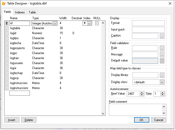Open the Format expression builder ellipsis button next to Caption
The height and width of the screenshot is (130, 175).
pos(162,36)
